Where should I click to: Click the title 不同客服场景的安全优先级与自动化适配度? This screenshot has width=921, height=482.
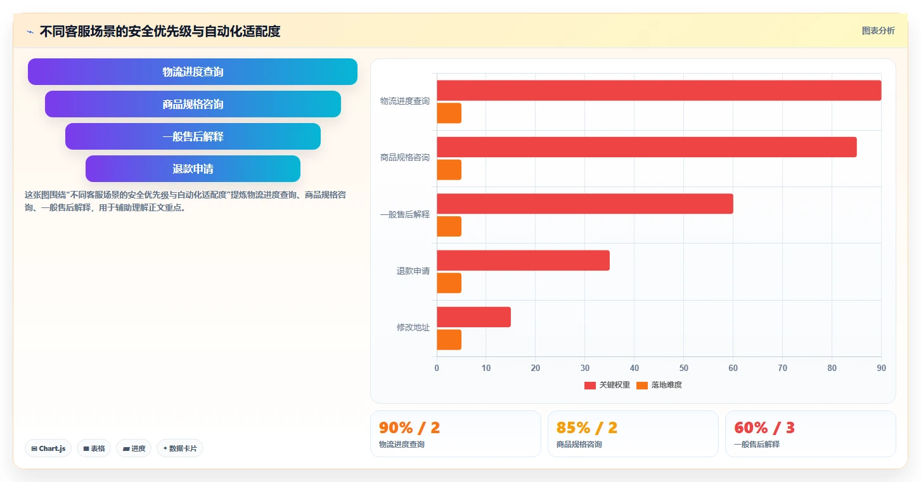pyautogui.click(x=160, y=31)
